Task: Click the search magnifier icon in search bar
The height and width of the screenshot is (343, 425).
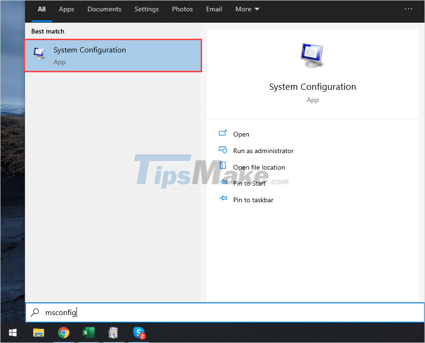Action: click(x=35, y=312)
